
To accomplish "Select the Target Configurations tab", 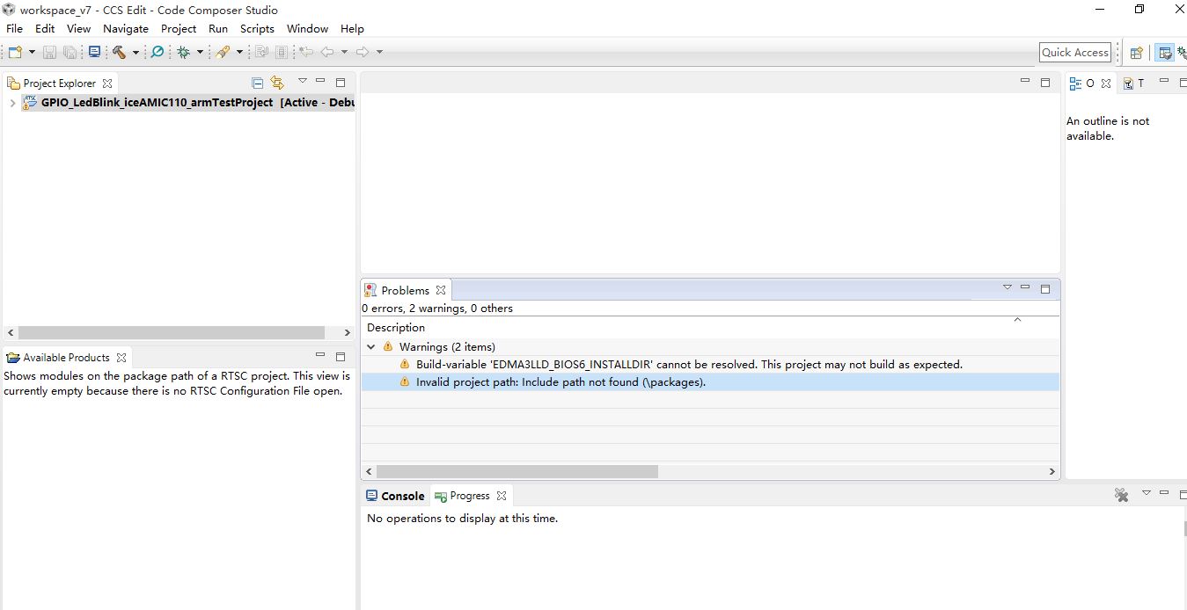I will point(1133,83).
